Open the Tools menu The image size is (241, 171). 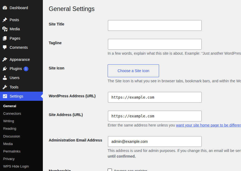[14, 87]
